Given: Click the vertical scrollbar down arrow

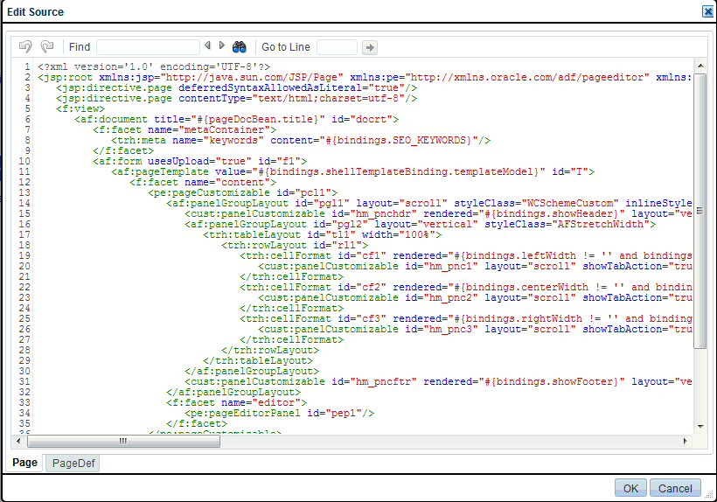Looking at the screenshot, I should (x=700, y=427).
